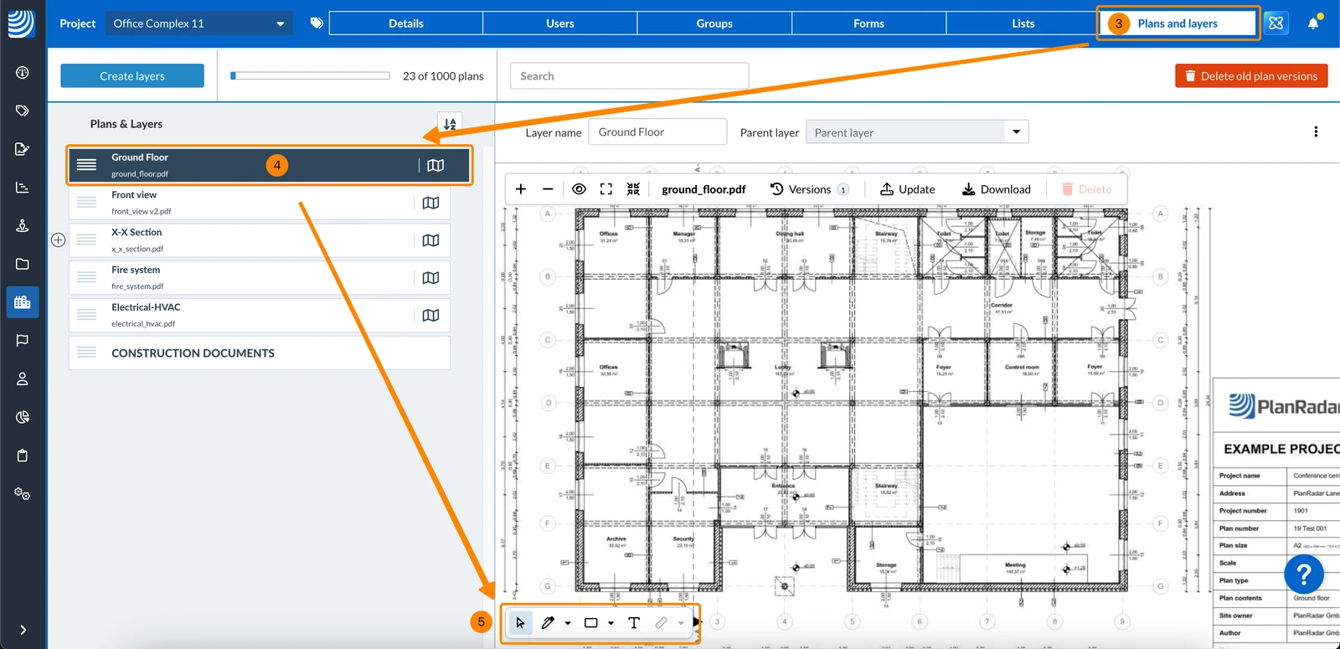Zoom in on the plan with plus
The image size is (1340, 649).
click(x=521, y=189)
